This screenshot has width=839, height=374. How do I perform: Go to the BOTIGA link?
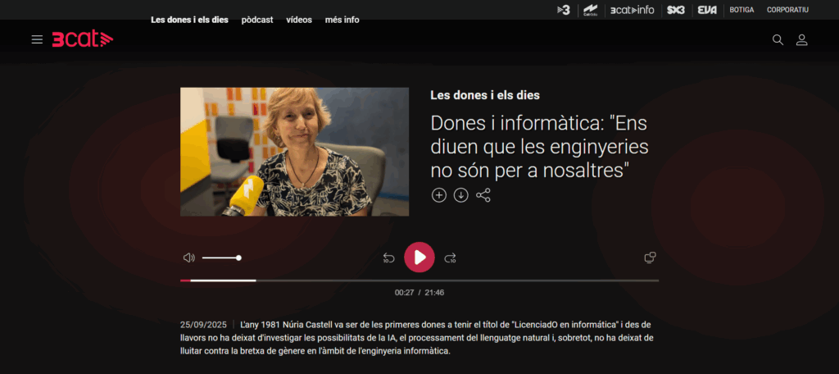(741, 10)
